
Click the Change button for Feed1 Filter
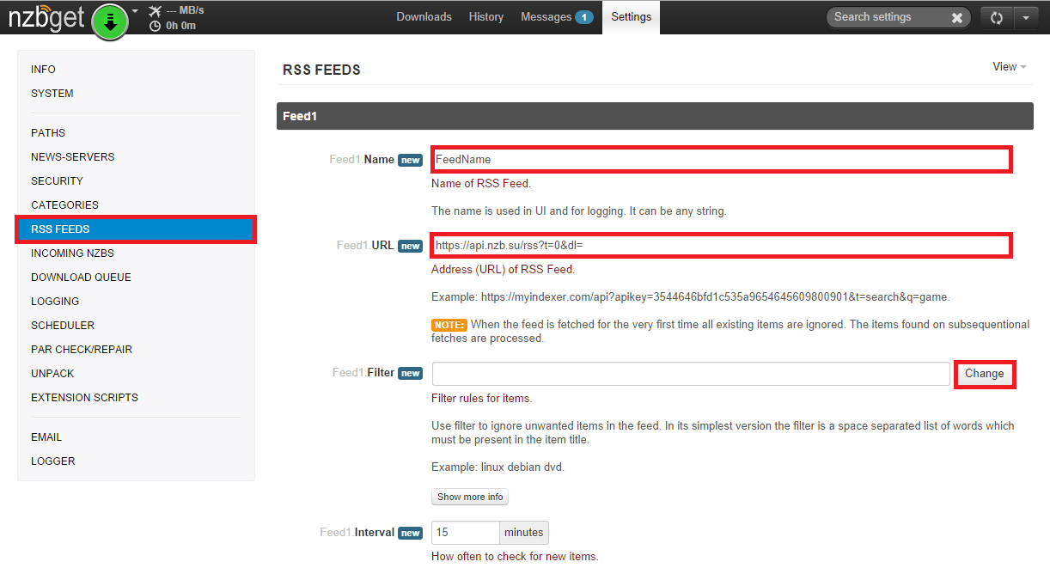985,374
